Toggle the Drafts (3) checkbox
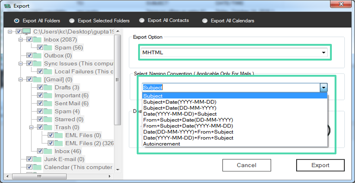355x183 pixels. pyautogui.click(x=40, y=87)
